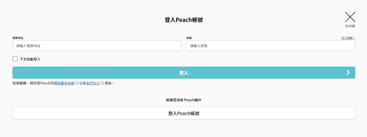Screen dimensions: 367x137
Task: Click the 如需繼續，需同意Peach的 notice text
Action: (33, 83)
